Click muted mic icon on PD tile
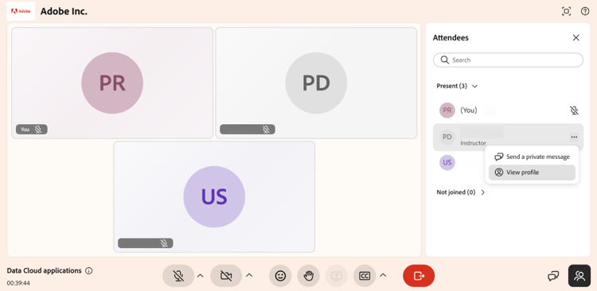 tap(266, 130)
